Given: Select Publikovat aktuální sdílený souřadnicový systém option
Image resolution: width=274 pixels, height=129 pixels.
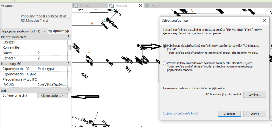Looking at the screenshot, I should click(165, 46).
